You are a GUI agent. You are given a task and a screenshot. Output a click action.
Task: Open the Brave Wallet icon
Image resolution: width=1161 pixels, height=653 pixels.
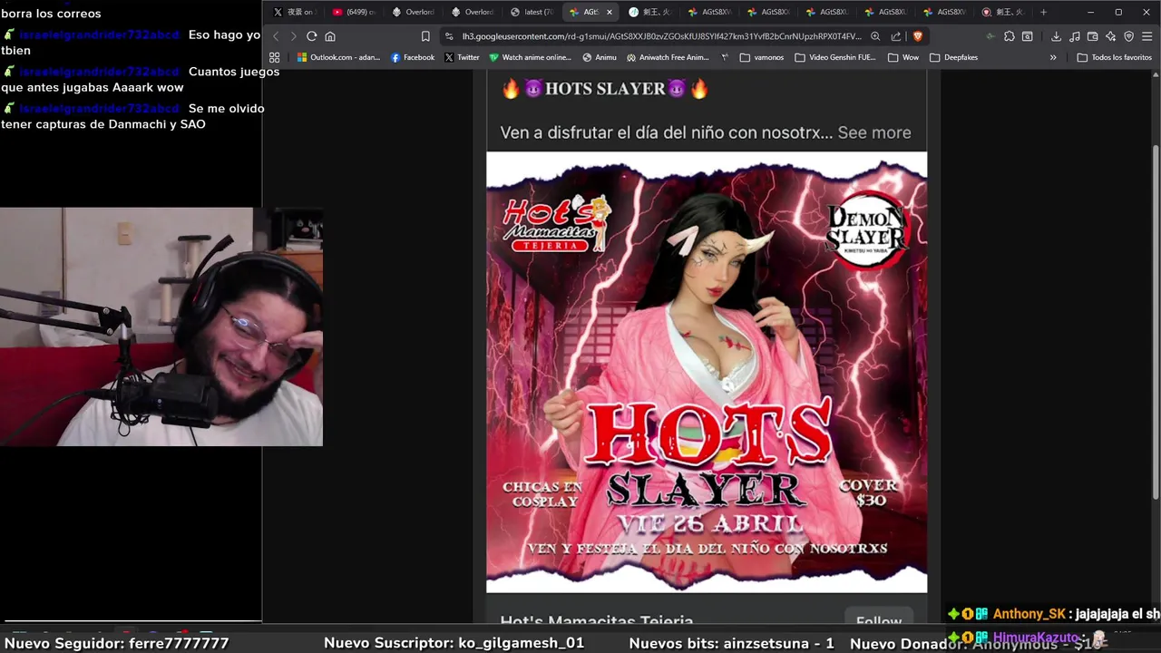point(1093,36)
